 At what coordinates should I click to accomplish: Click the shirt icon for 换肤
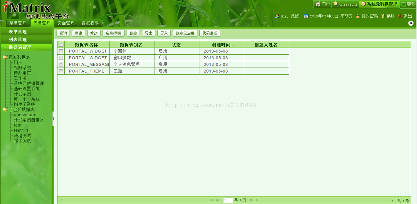(x=383, y=16)
